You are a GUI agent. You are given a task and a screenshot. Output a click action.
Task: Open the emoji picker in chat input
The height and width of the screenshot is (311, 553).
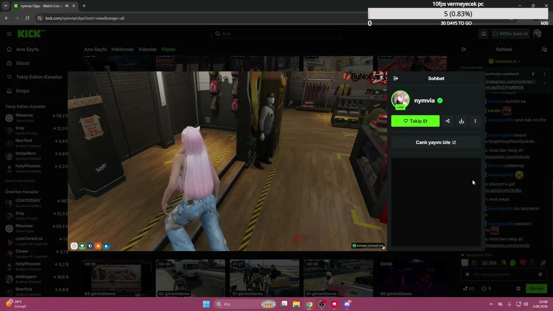[540, 274]
